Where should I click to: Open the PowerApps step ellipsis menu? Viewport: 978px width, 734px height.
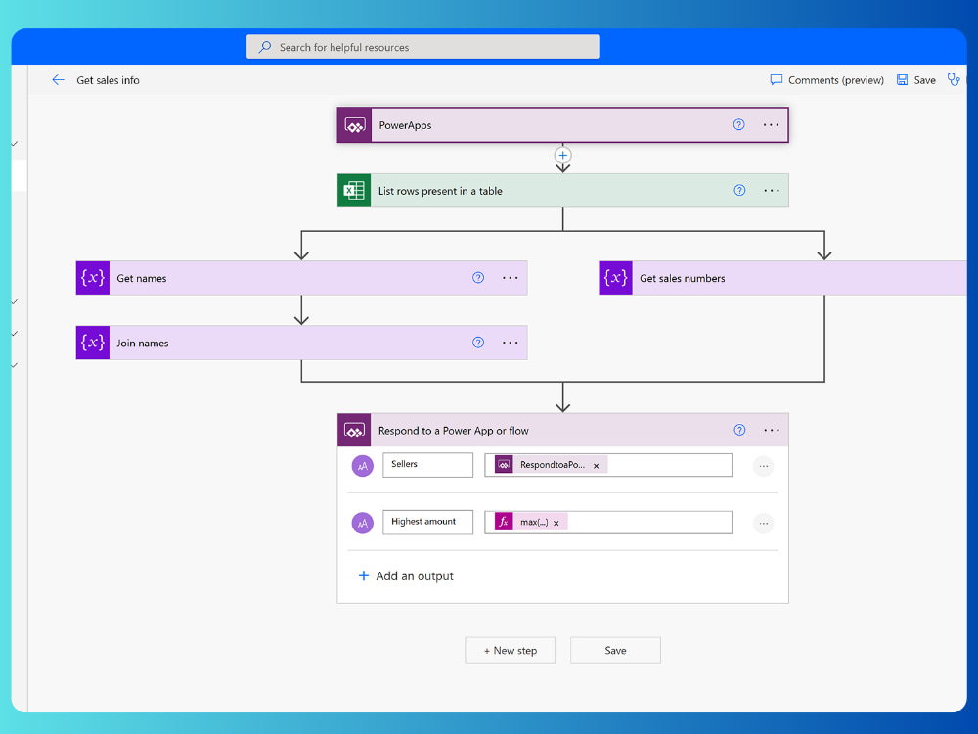771,125
